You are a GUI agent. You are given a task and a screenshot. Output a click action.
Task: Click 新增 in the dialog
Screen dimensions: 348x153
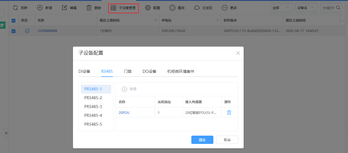[129, 89]
